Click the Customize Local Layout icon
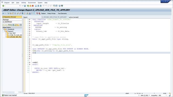The width and height of the screenshot is (173, 97). (62, 6)
